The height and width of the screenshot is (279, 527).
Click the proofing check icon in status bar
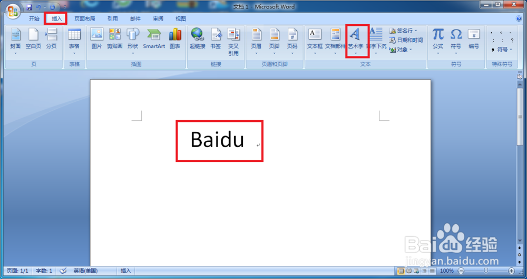click(x=63, y=271)
